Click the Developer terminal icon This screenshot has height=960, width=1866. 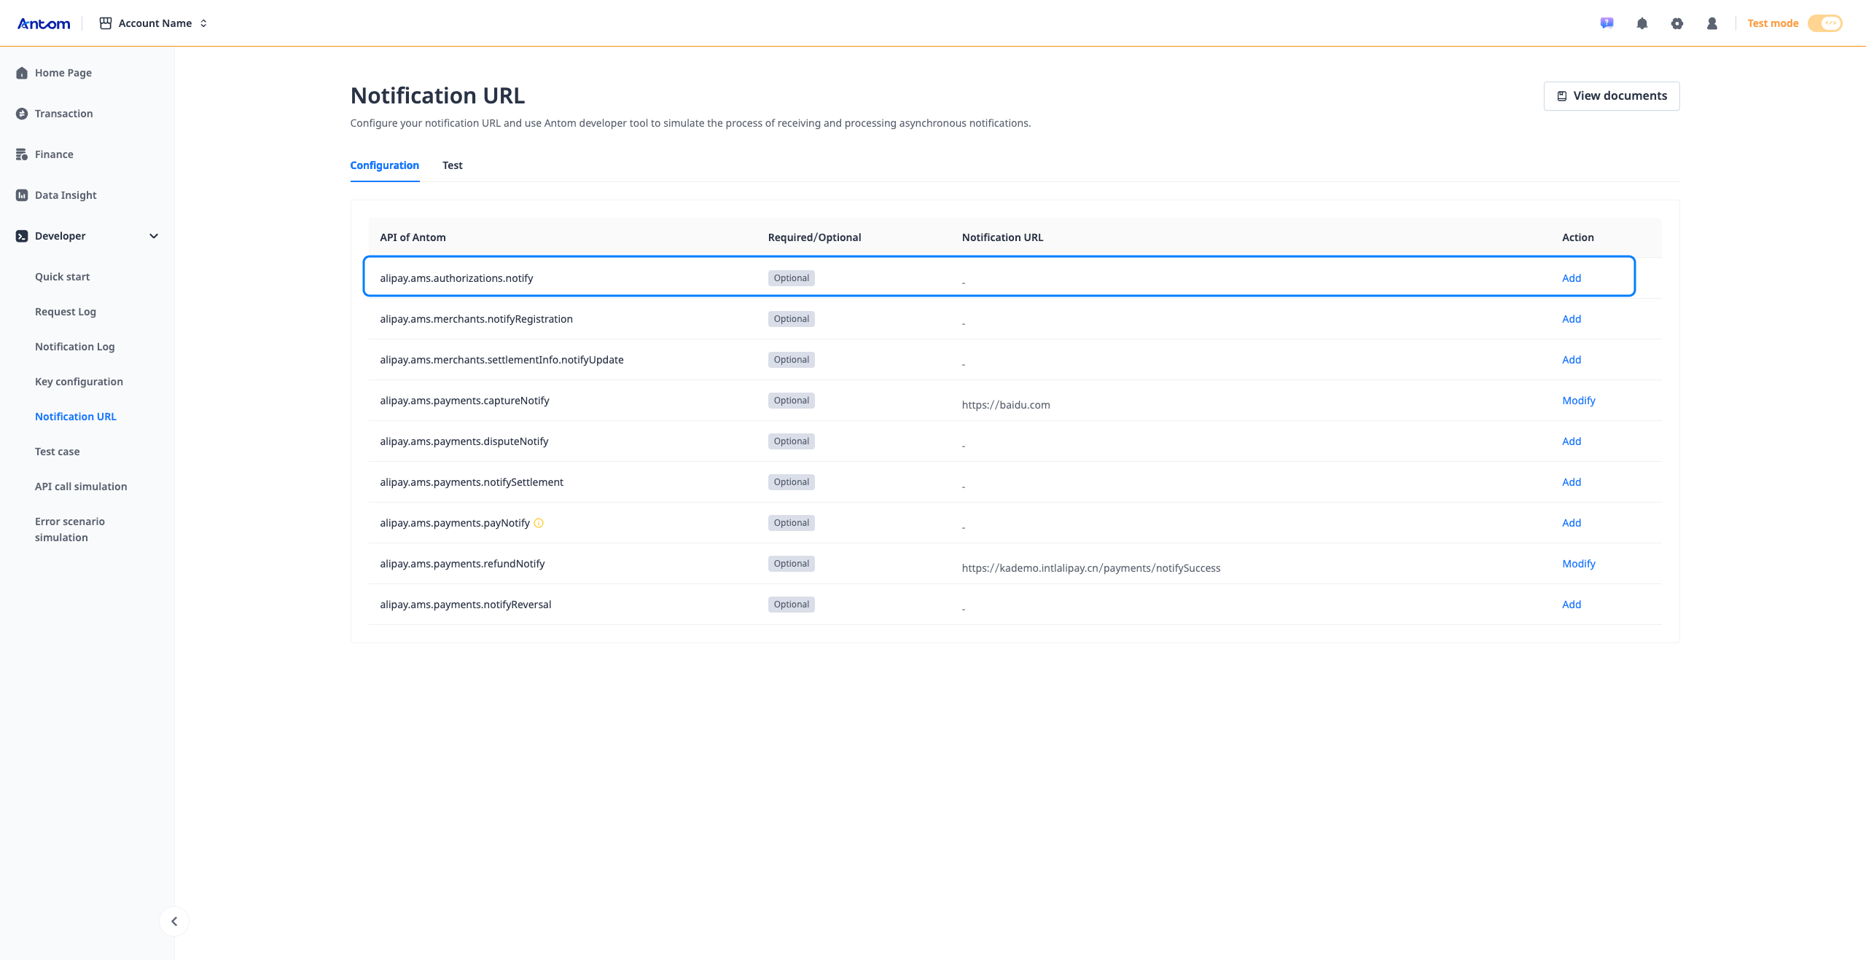tap(22, 236)
